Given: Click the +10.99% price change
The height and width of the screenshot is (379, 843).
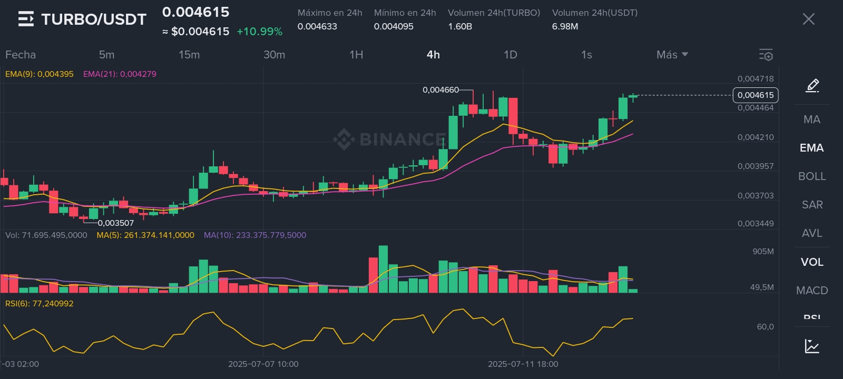Looking at the screenshot, I should 260,32.
